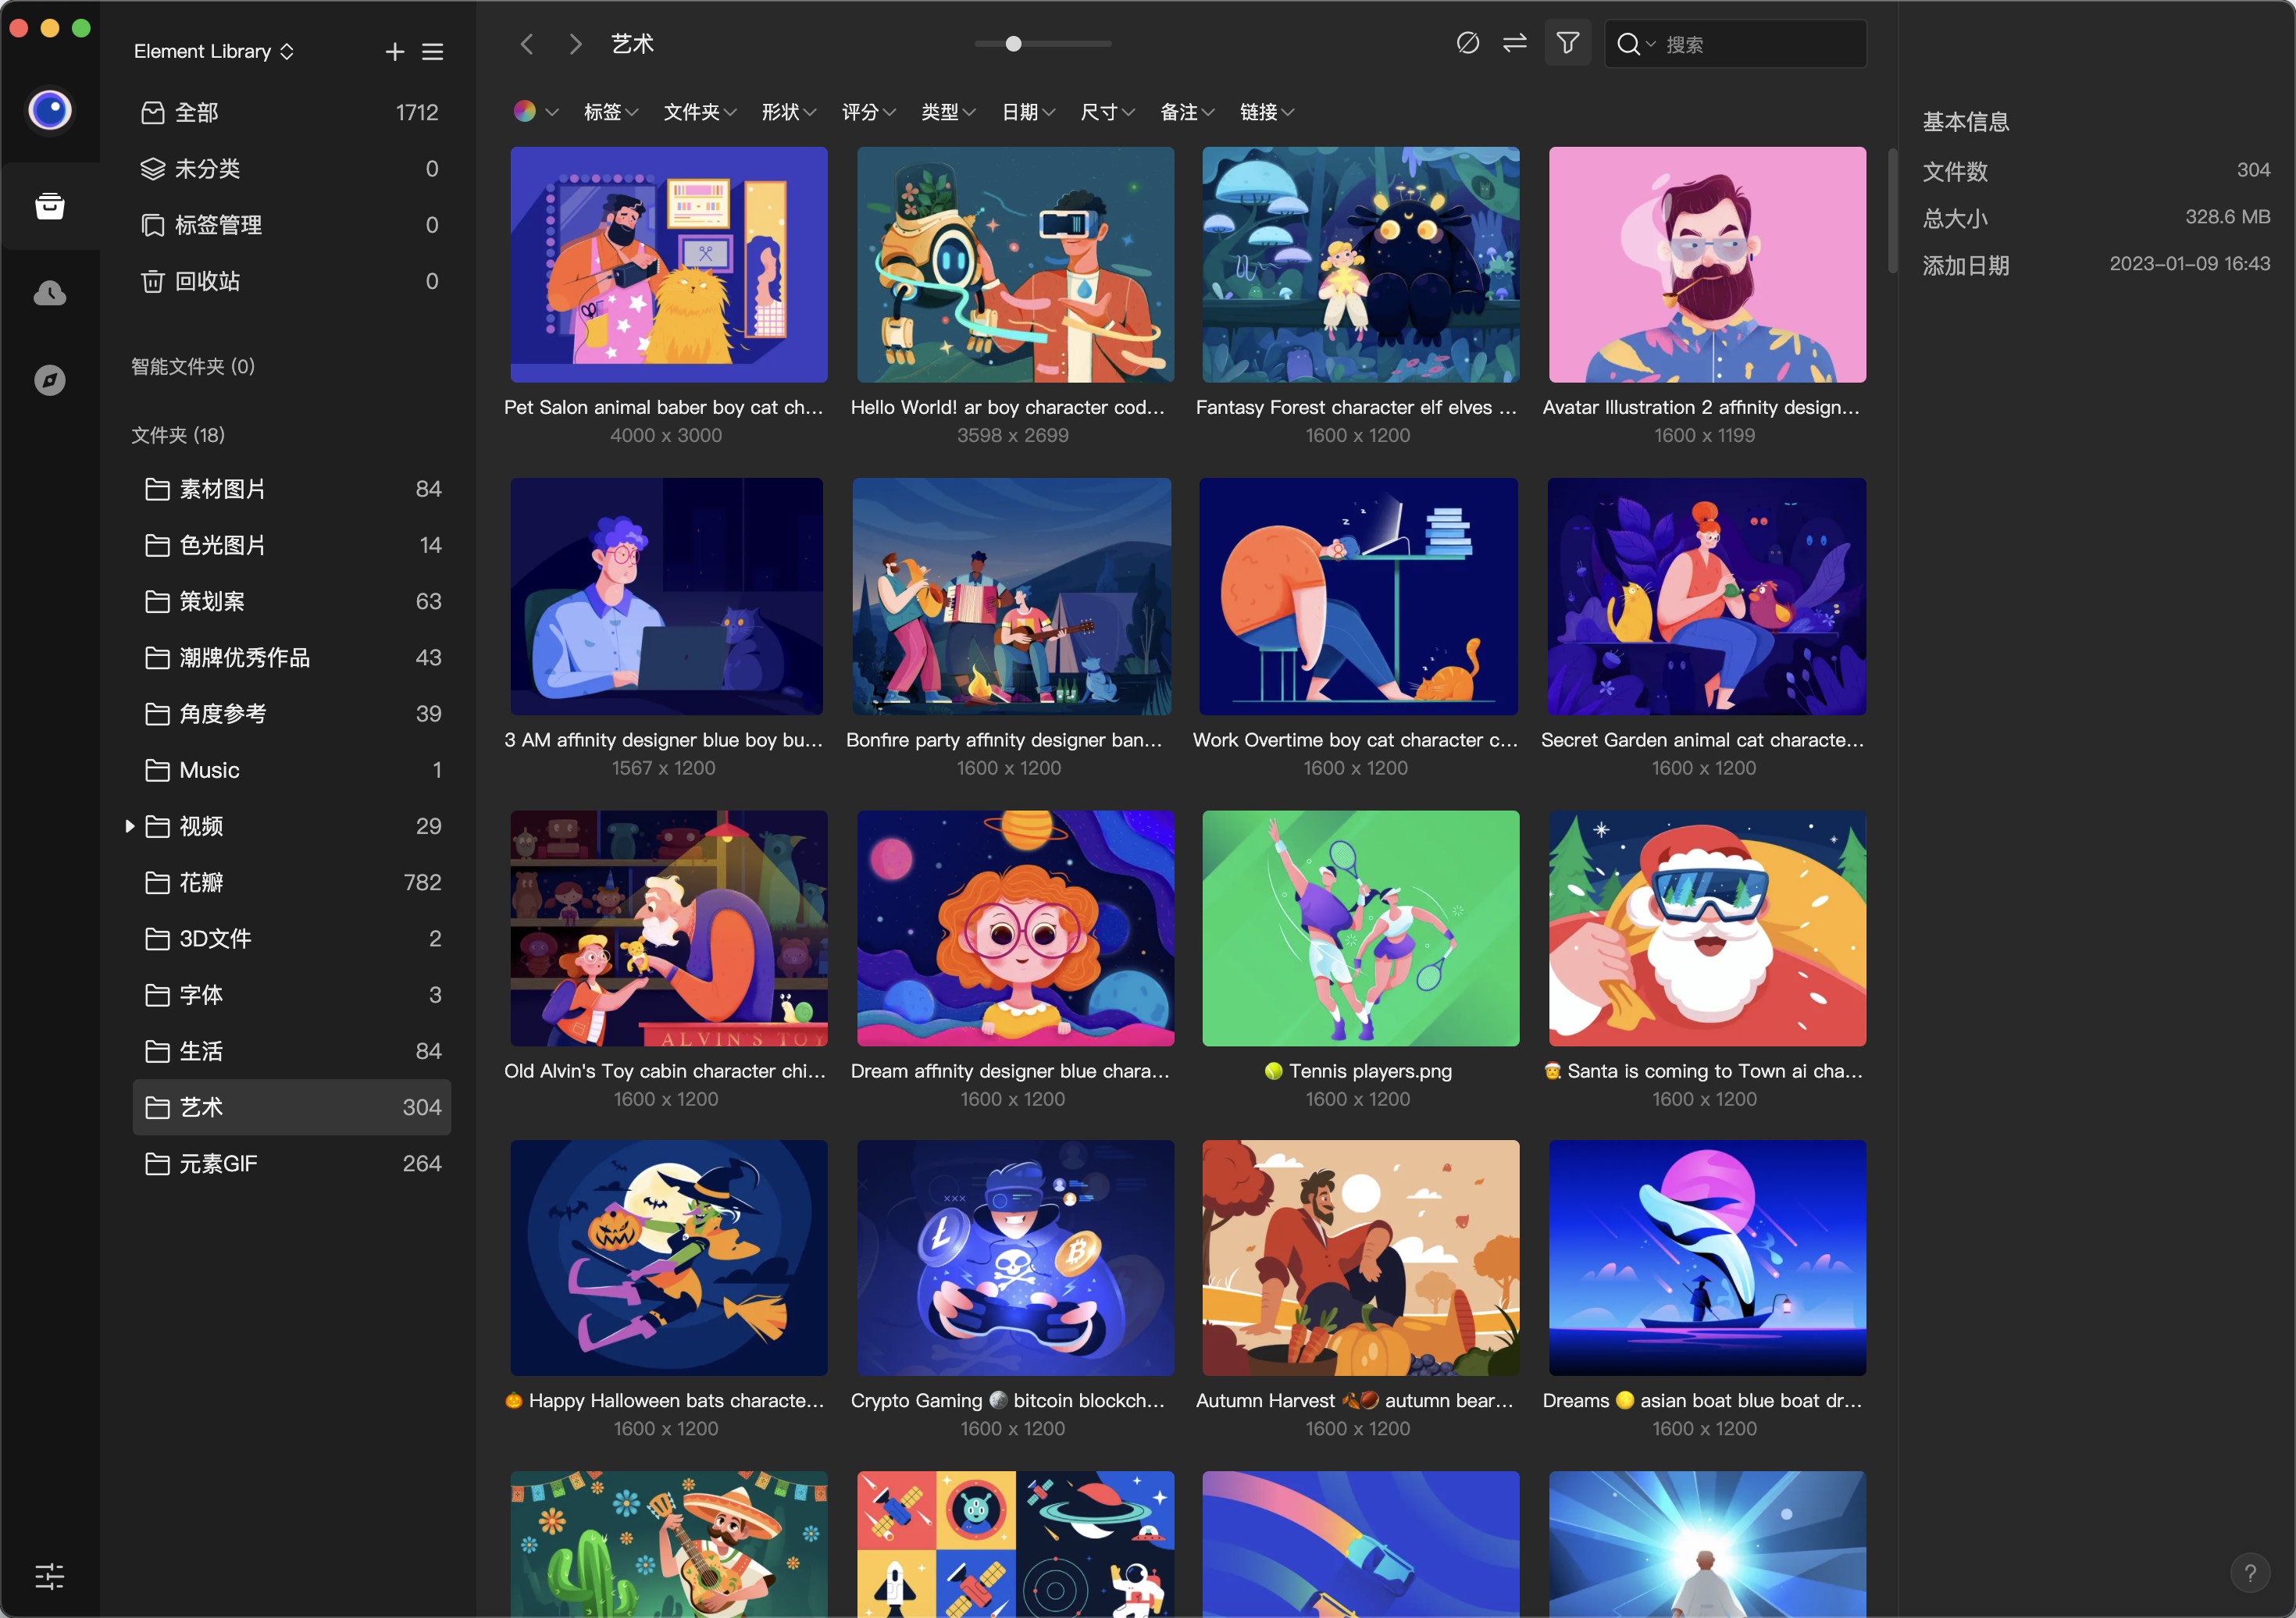This screenshot has height=1618, width=2296.
Task: Select the Bonfire party thumbnail
Action: point(1012,596)
